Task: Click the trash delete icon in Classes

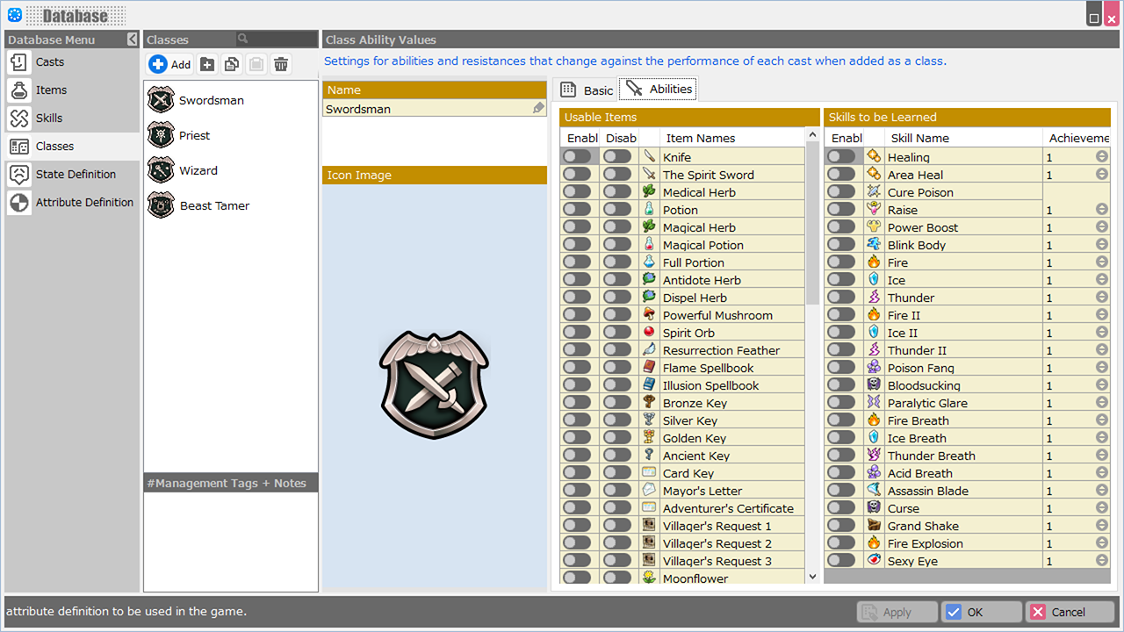Action: 281,64
